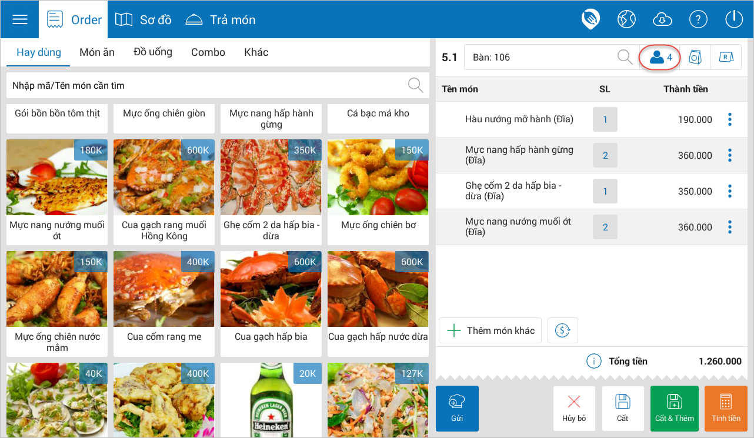Open the hamburger menu
This screenshot has width=754, height=438.
20,19
